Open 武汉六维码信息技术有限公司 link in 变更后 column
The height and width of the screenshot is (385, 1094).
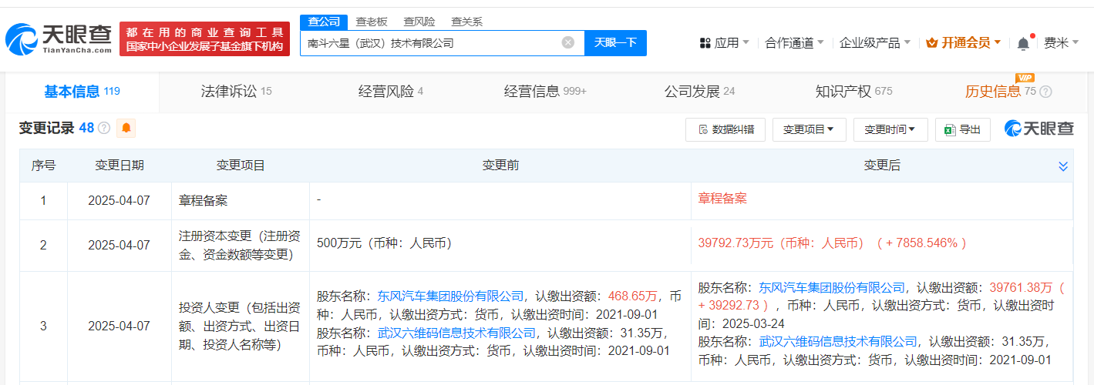[838, 341]
